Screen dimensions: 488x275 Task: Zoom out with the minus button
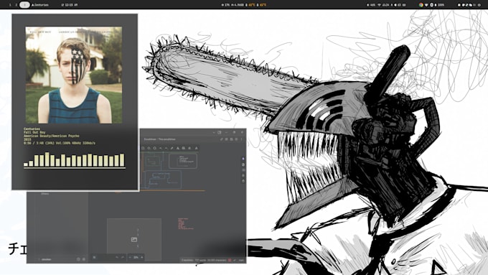pos(130,257)
